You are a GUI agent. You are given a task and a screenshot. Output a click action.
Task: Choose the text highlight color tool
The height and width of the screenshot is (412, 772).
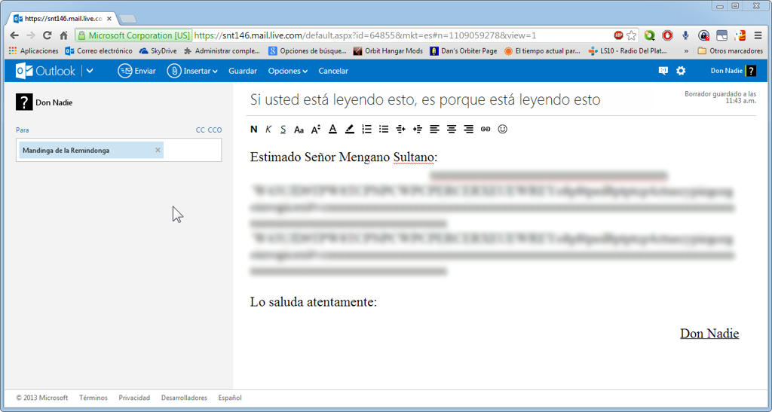click(x=350, y=130)
